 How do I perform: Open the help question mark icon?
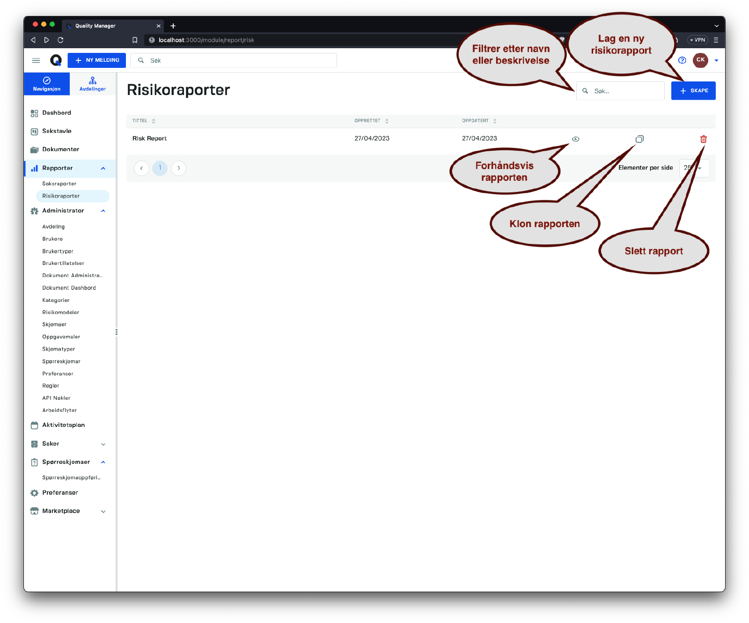[x=682, y=60]
